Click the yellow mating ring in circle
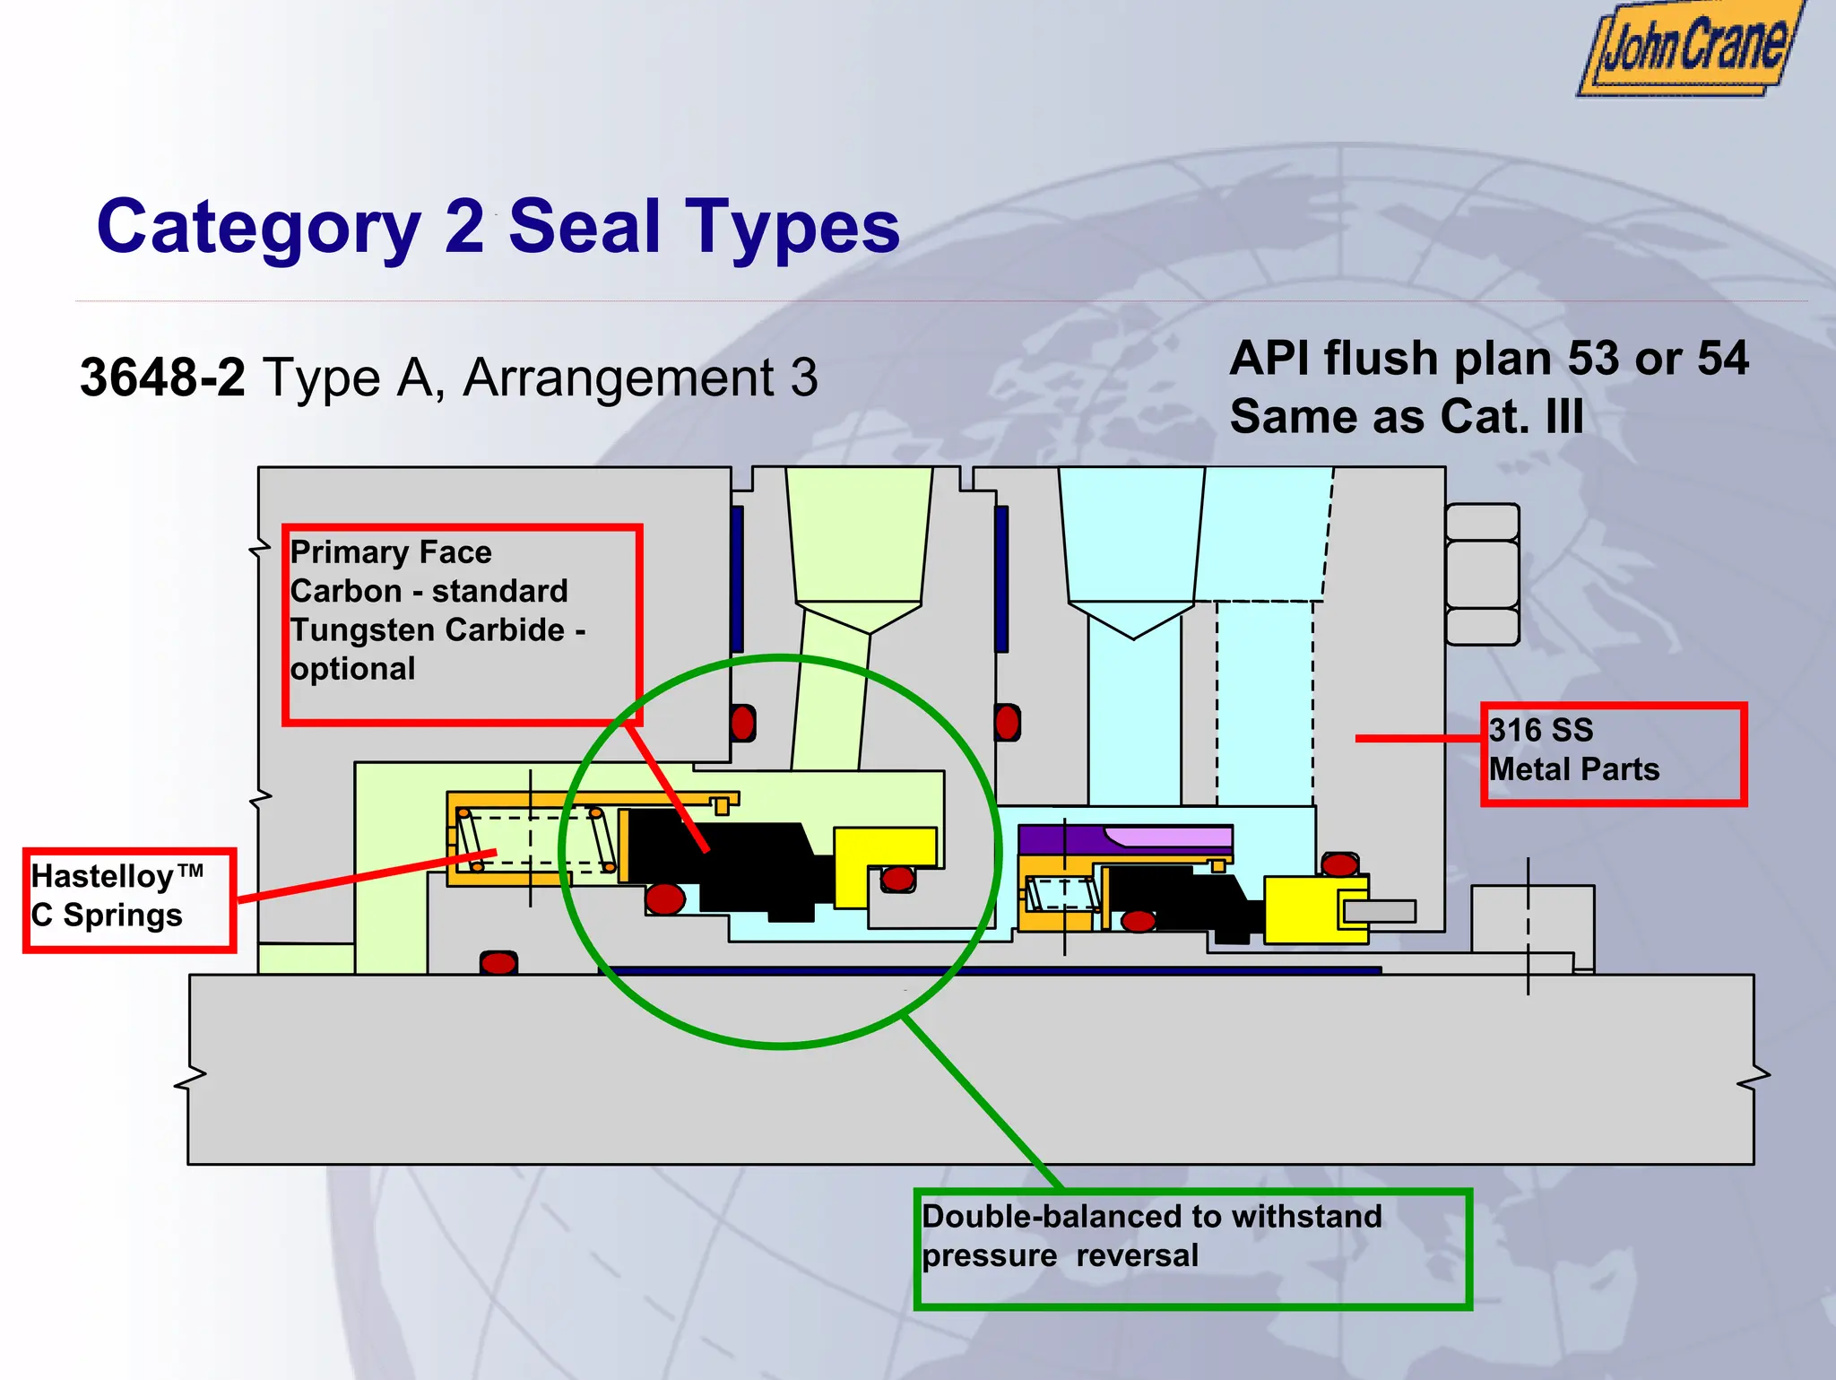The image size is (1836, 1380). click(x=874, y=847)
